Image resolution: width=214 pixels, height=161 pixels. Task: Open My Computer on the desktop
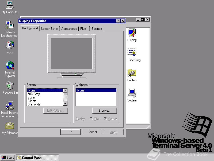(x=9, y=6)
